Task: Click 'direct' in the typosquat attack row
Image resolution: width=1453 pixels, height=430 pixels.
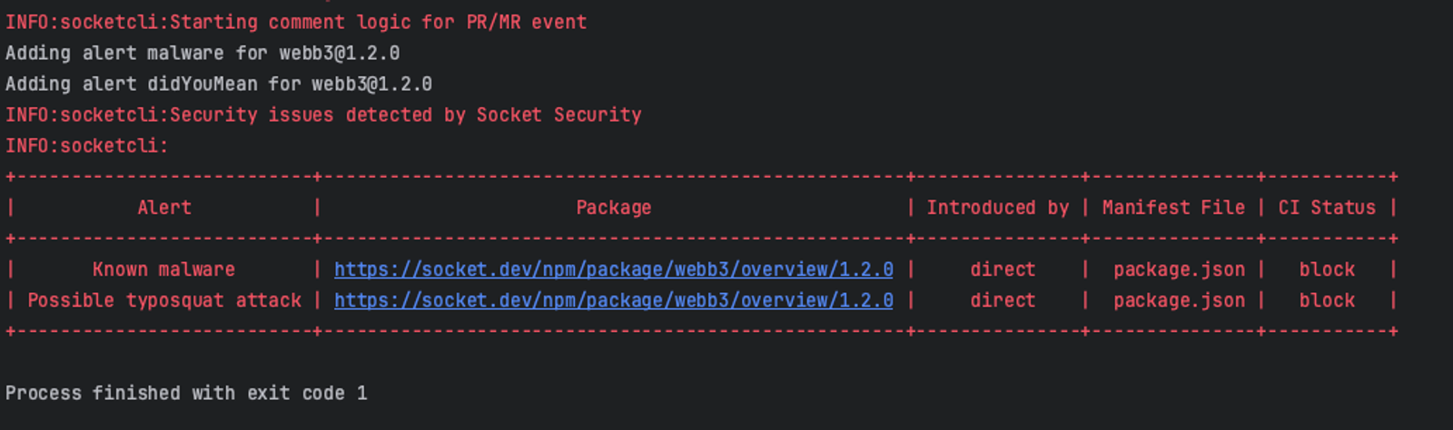Action: point(1003,300)
